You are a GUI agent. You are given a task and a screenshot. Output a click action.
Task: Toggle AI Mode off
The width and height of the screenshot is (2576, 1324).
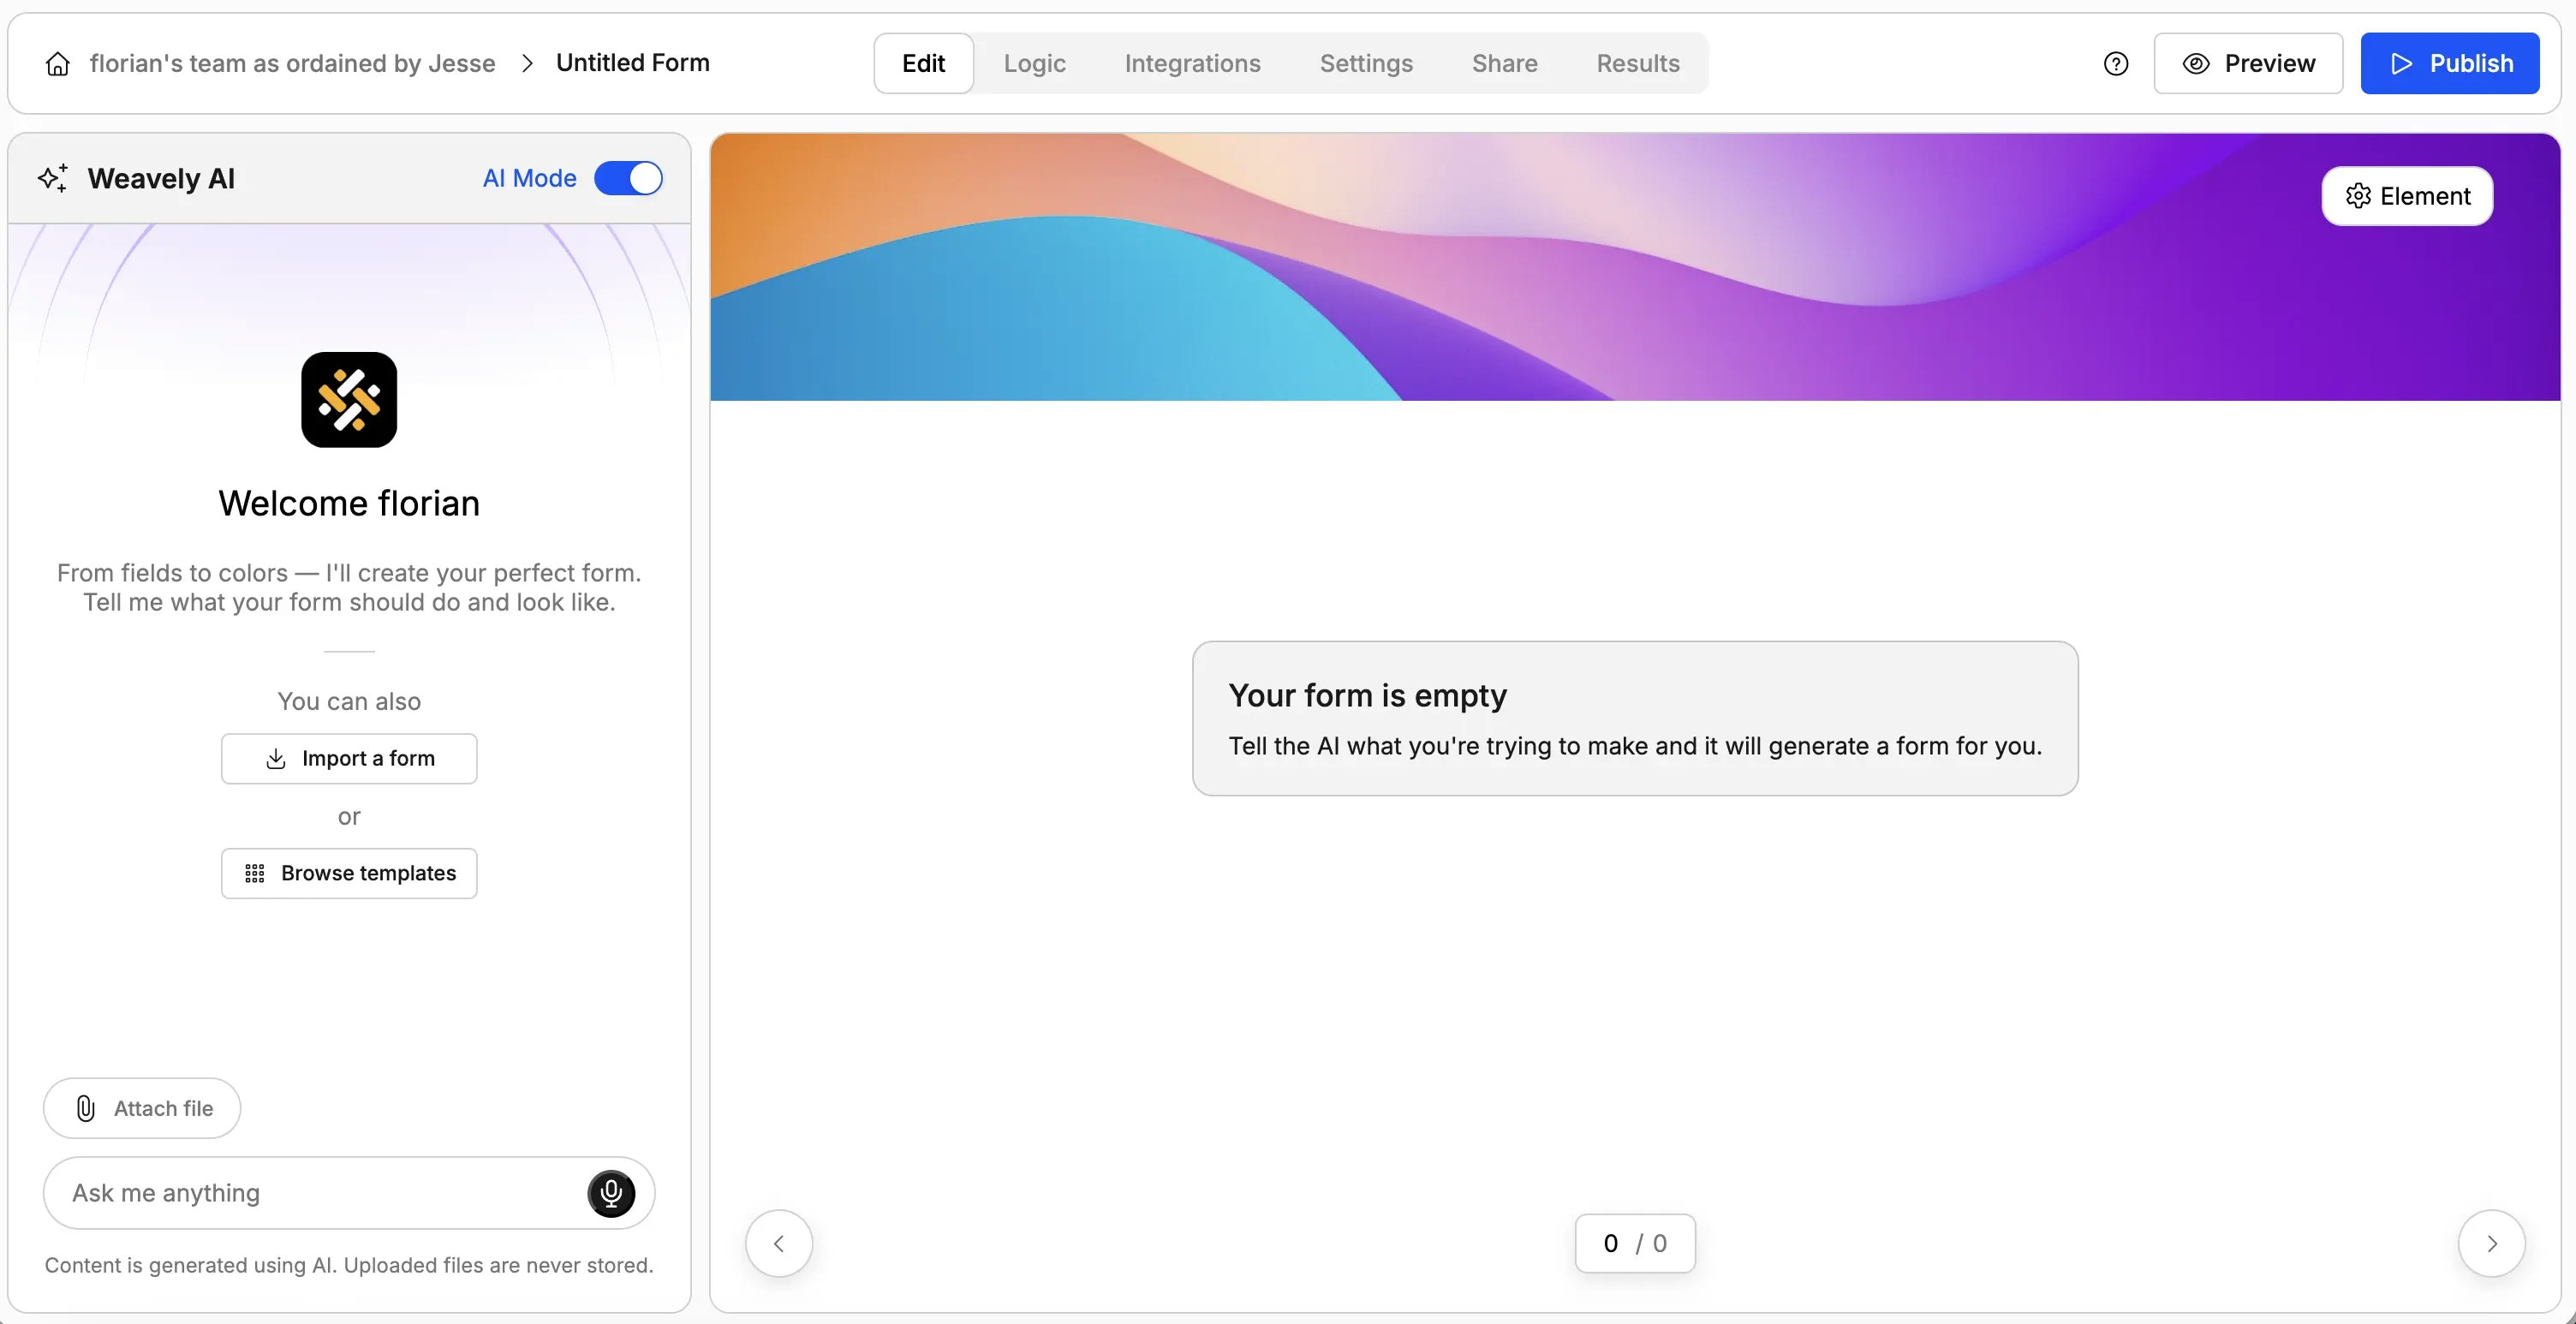pyautogui.click(x=629, y=178)
